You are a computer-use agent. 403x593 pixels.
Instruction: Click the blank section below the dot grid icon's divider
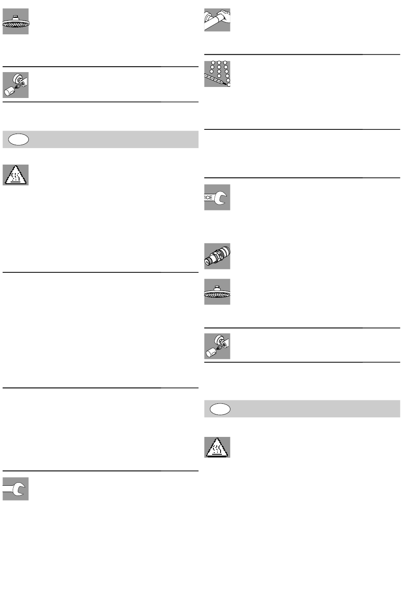pyautogui.click(x=302, y=154)
